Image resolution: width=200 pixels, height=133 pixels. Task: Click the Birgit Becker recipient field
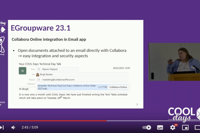point(82,75)
